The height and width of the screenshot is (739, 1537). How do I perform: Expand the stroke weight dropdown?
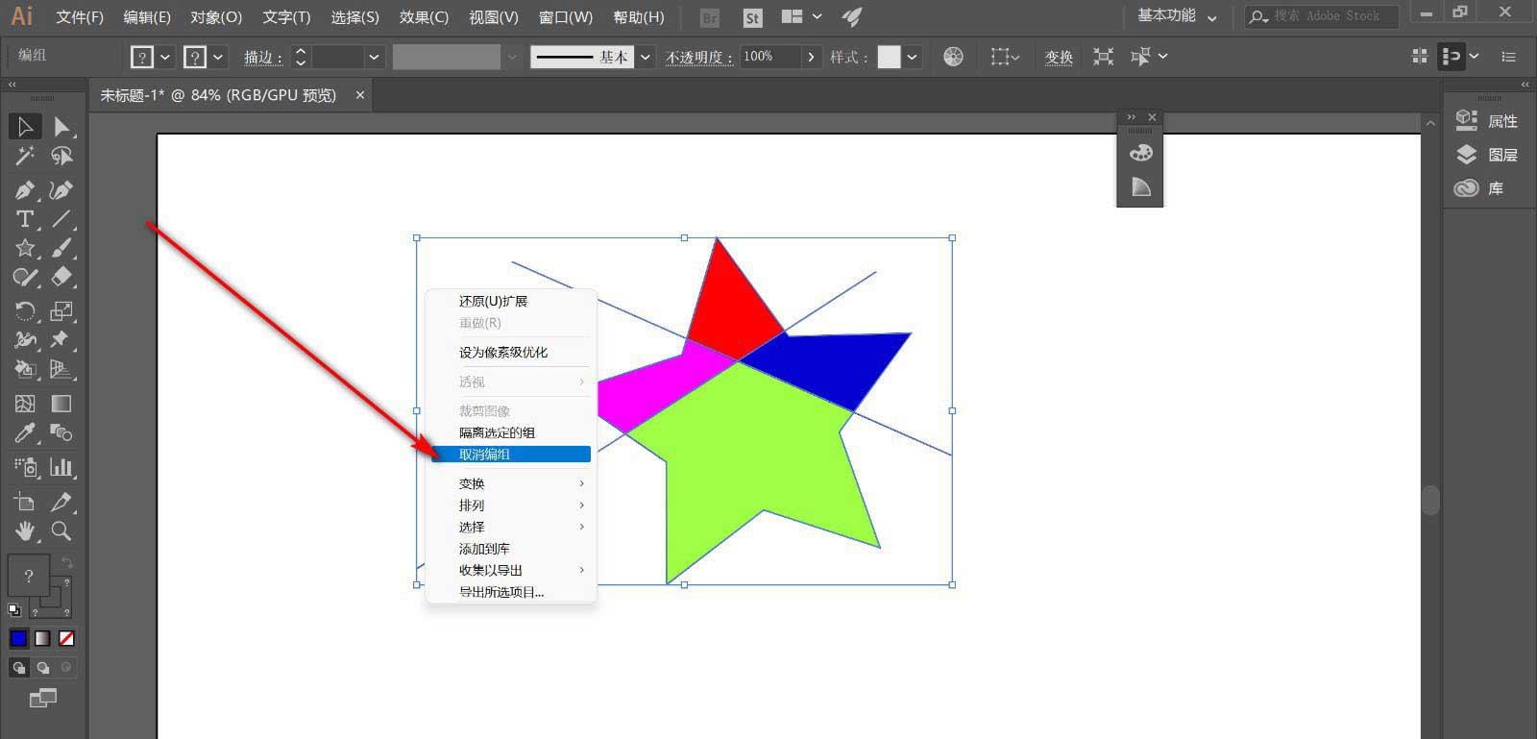click(x=374, y=57)
